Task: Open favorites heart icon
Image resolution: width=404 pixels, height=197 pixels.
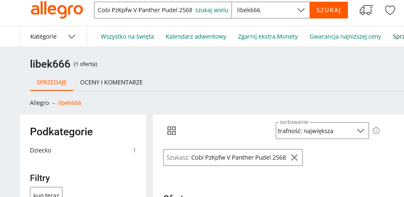Action: pos(390,10)
